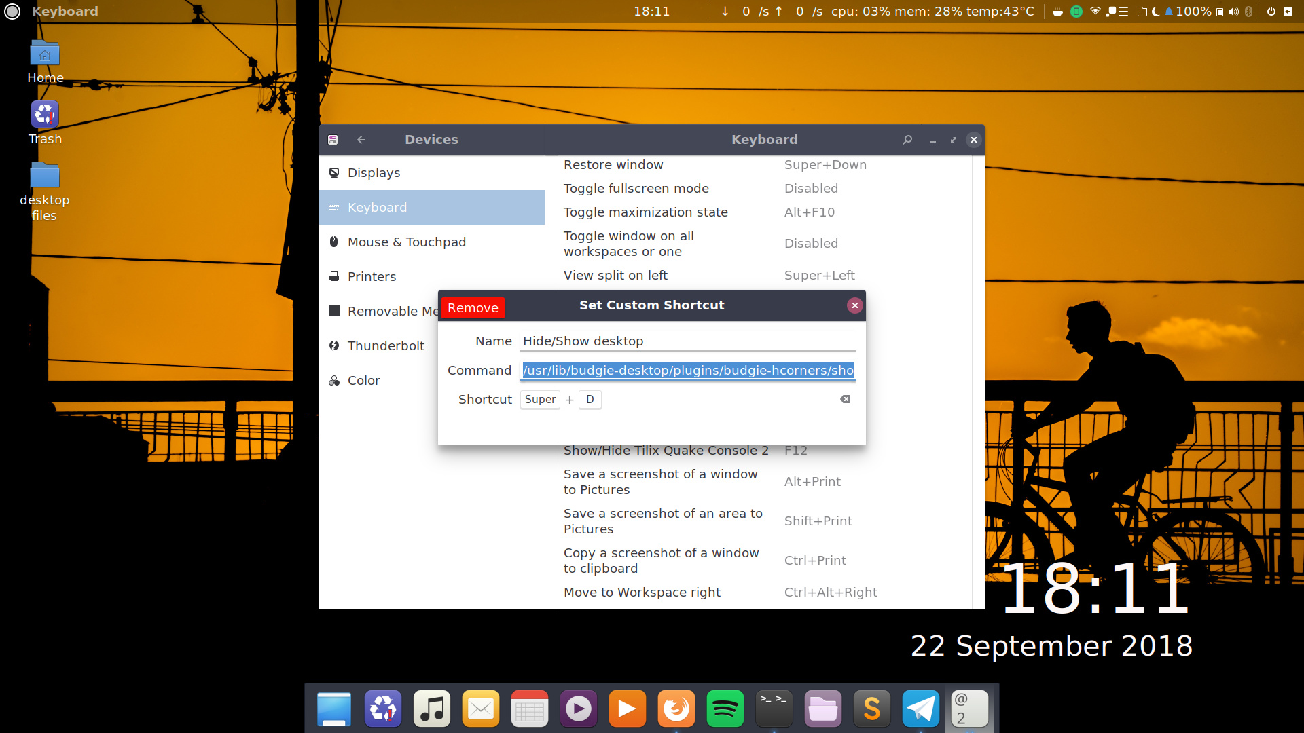Toggle night light via the moon tray icon
The width and height of the screenshot is (1304, 733).
coord(1157,11)
